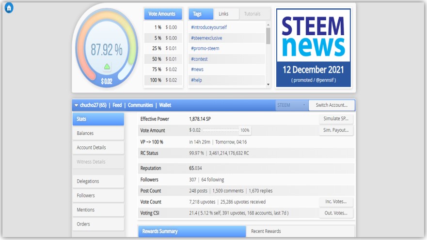Click the Switch Account button

point(332,105)
